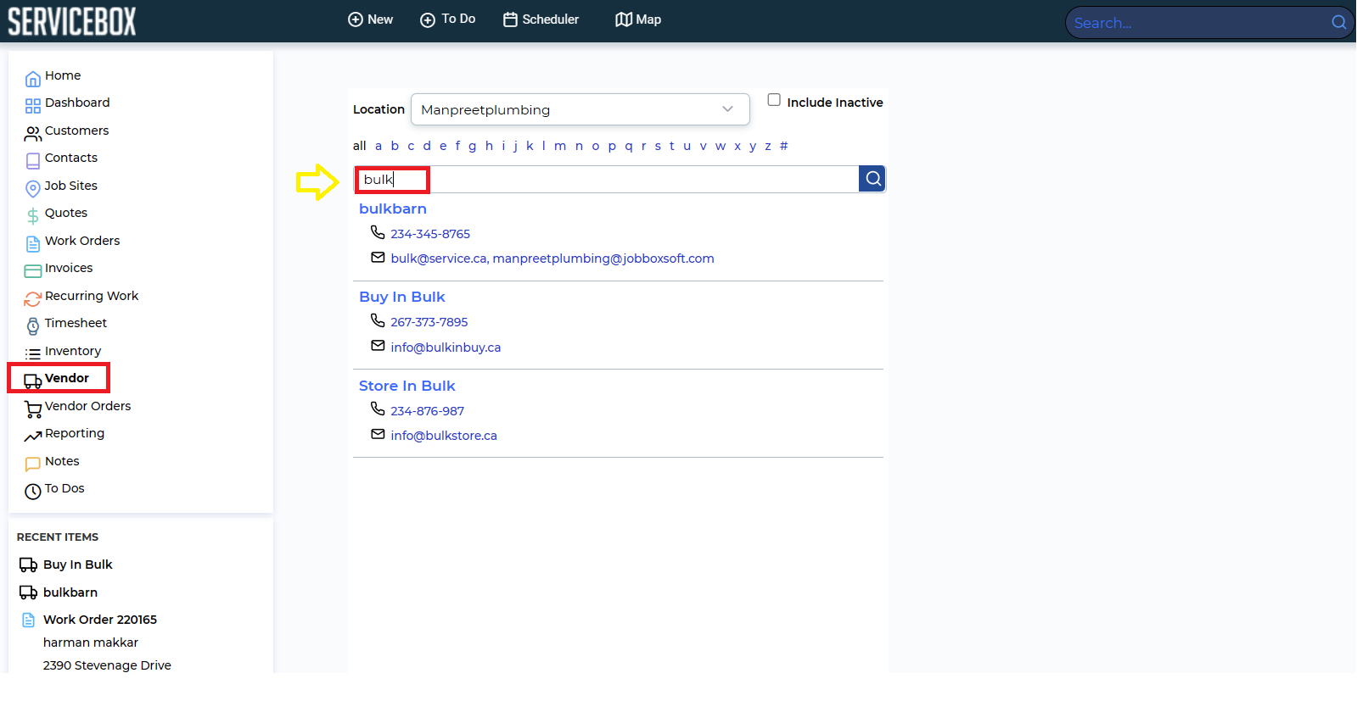Open the Scheduler from top bar
Viewport: 1357px width, 712px height.
(541, 19)
